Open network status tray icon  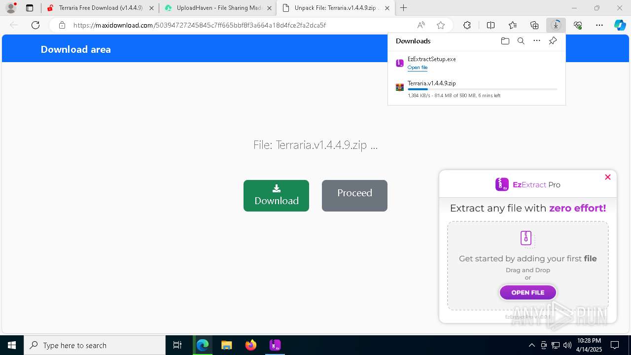555,345
